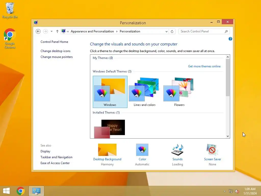The height and width of the screenshot is (196, 261).
Task: Click the Screen Saver text link
Action: tap(213, 159)
